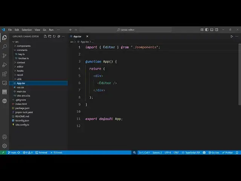Image resolution: width=241 pixels, height=181 pixels.
Task: Open the Selection menu
Action: [27, 30]
